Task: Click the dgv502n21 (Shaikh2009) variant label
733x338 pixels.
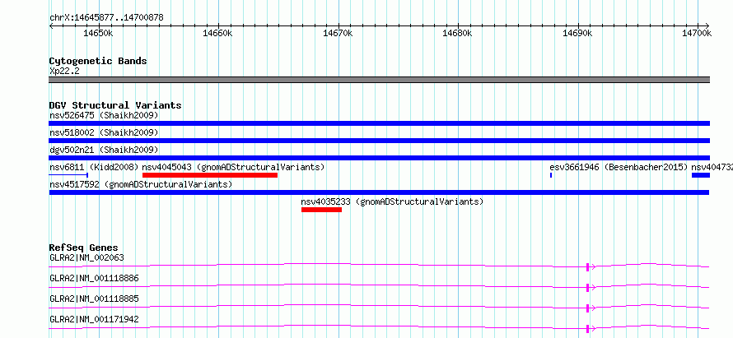Action: coord(104,150)
